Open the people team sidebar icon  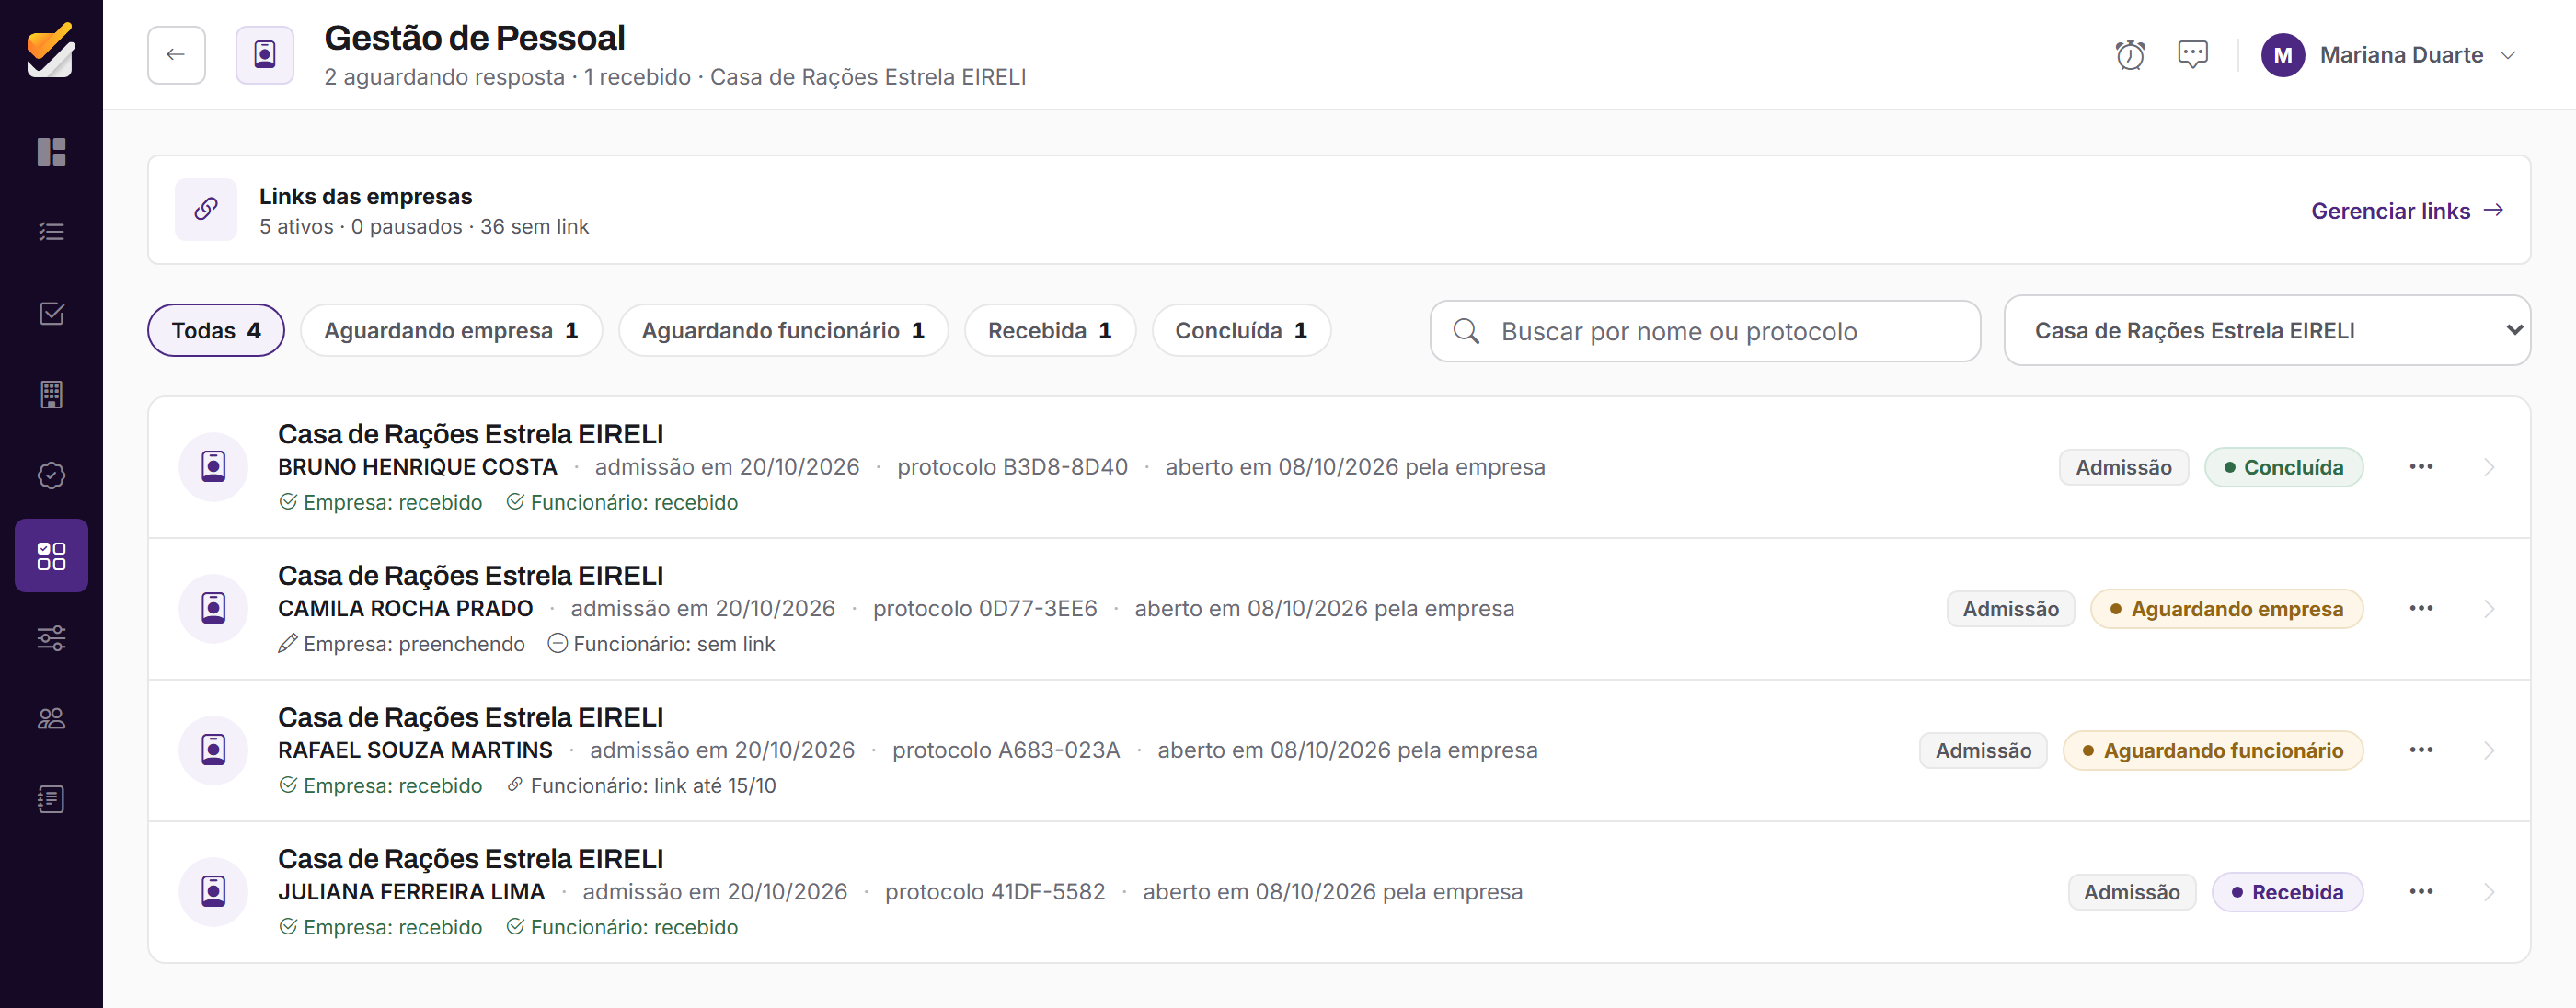51,718
